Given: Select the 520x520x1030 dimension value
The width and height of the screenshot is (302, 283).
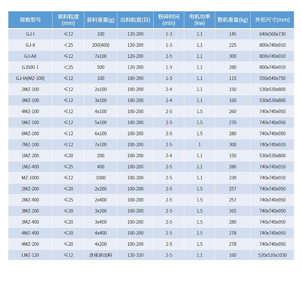Looking at the screenshot, I should pyautogui.click(x=272, y=255).
